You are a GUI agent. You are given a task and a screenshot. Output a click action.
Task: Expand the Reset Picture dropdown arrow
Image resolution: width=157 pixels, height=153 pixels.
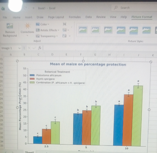pyautogui.click(x=70, y=36)
